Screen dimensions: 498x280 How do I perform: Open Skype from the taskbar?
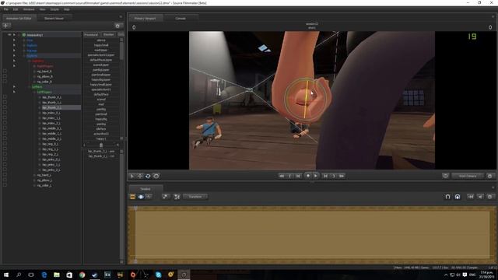158,275
